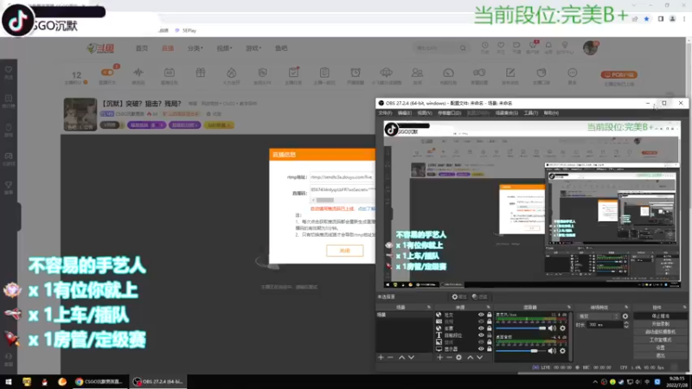Open the more (ellipsis) icon in streamer toolbar
The height and width of the screenshot is (389, 692).
(572, 74)
